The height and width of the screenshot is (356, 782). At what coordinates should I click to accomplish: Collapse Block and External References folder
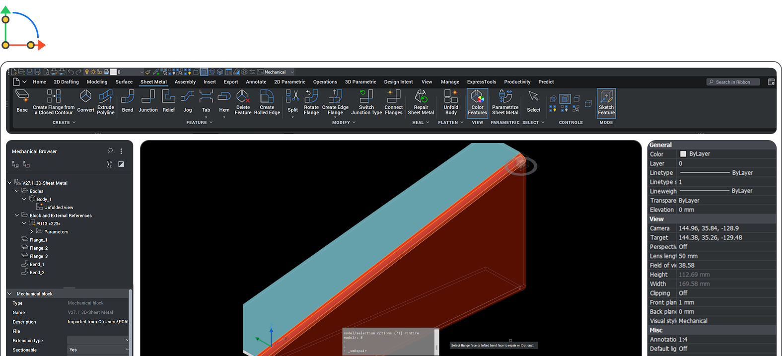(x=17, y=215)
